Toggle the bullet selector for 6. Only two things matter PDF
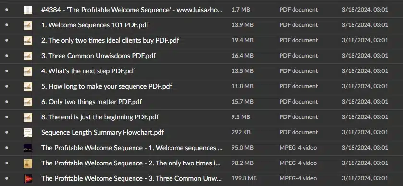Screen dimensions: 403x186 7,102
